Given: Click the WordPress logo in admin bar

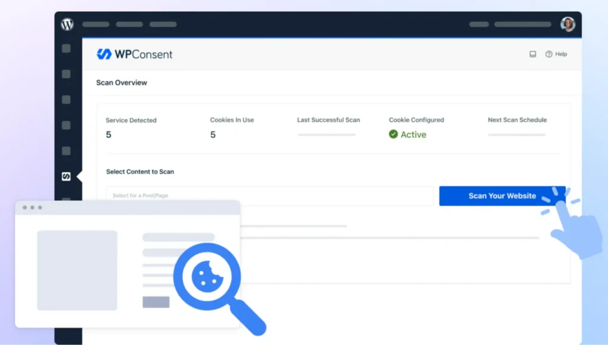Looking at the screenshot, I should pos(67,24).
